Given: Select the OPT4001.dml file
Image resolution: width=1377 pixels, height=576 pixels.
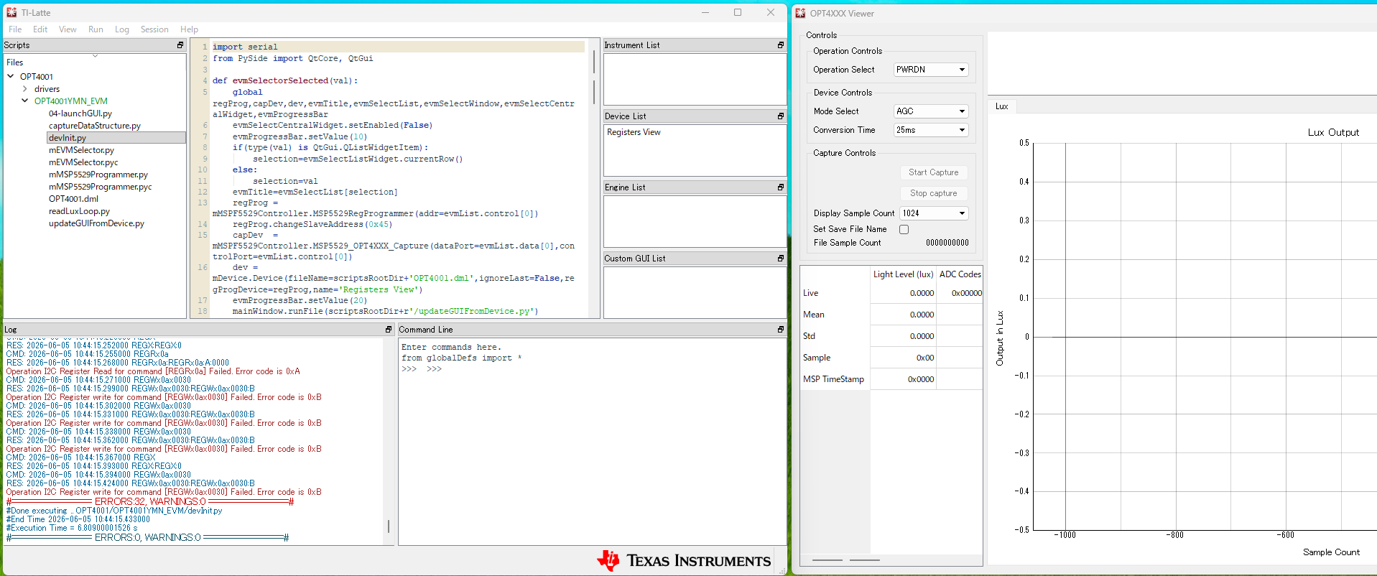Looking at the screenshot, I should click(x=73, y=199).
